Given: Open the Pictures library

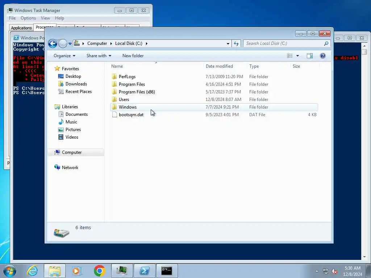Looking at the screenshot, I should coord(73,130).
